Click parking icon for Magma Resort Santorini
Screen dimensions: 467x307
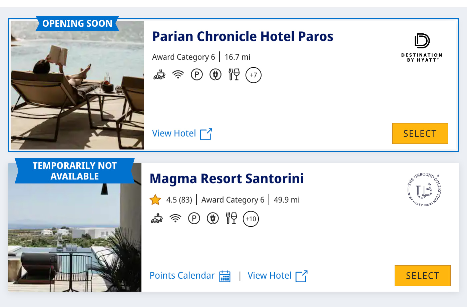tap(194, 219)
